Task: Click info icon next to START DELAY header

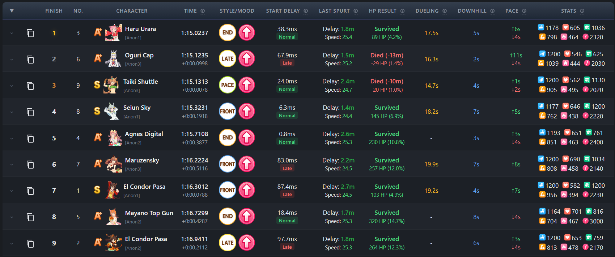Action: click(x=306, y=11)
